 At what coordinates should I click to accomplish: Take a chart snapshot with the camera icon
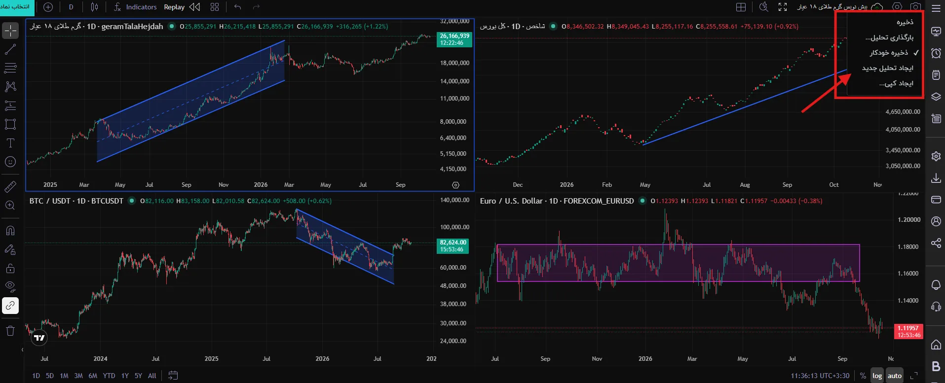tap(916, 7)
